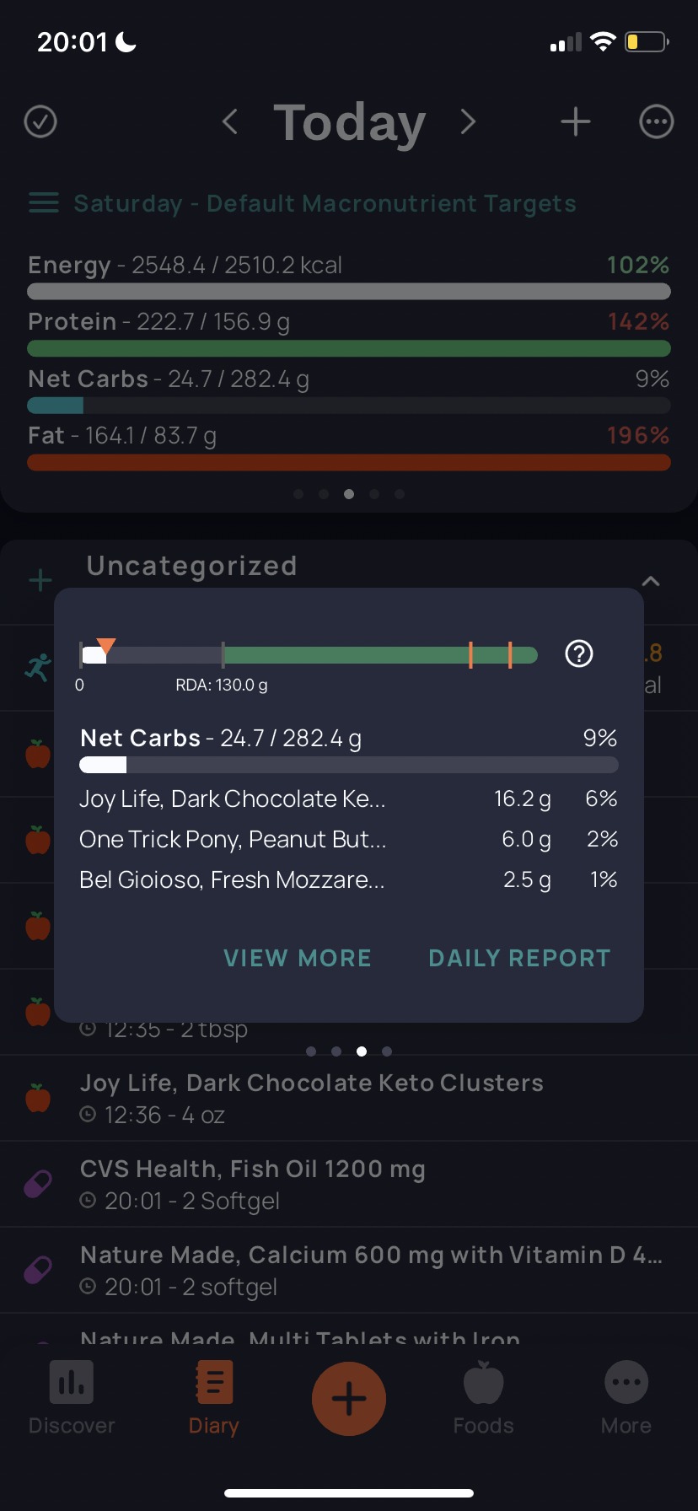Tap VIEW MORE in the popup
698x1511 pixels.
click(x=298, y=958)
